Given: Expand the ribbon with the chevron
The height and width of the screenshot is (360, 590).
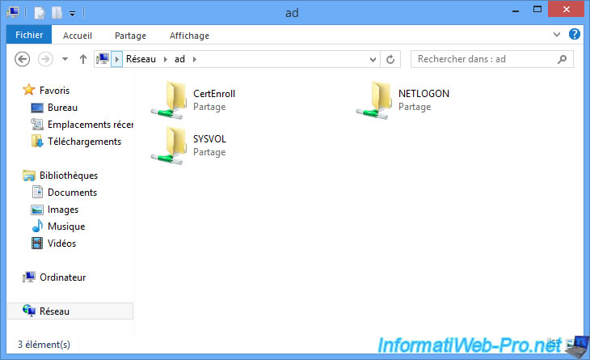Looking at the screenshot, I should (558, 35).
